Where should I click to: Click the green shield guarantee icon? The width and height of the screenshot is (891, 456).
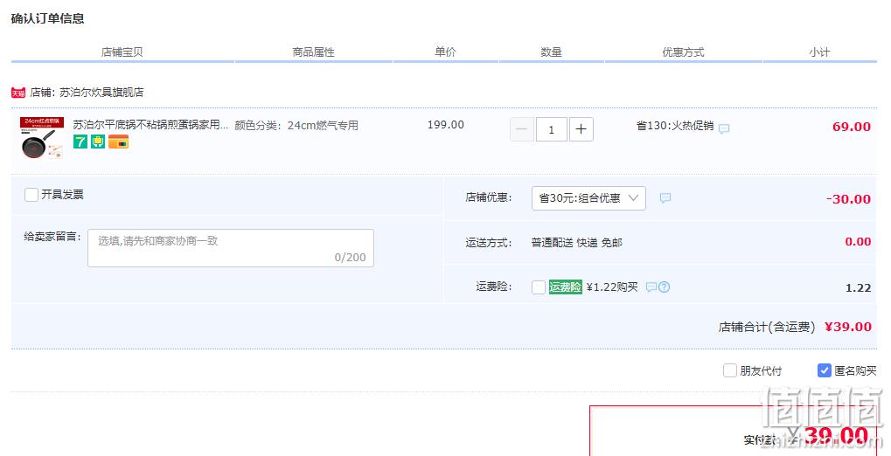[98, 142]
